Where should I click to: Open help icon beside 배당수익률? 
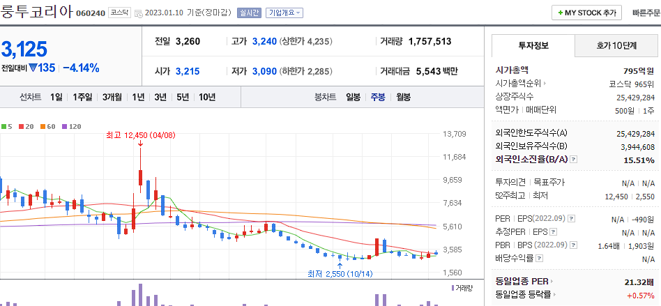pyautogui.click(x=539, y=259)
